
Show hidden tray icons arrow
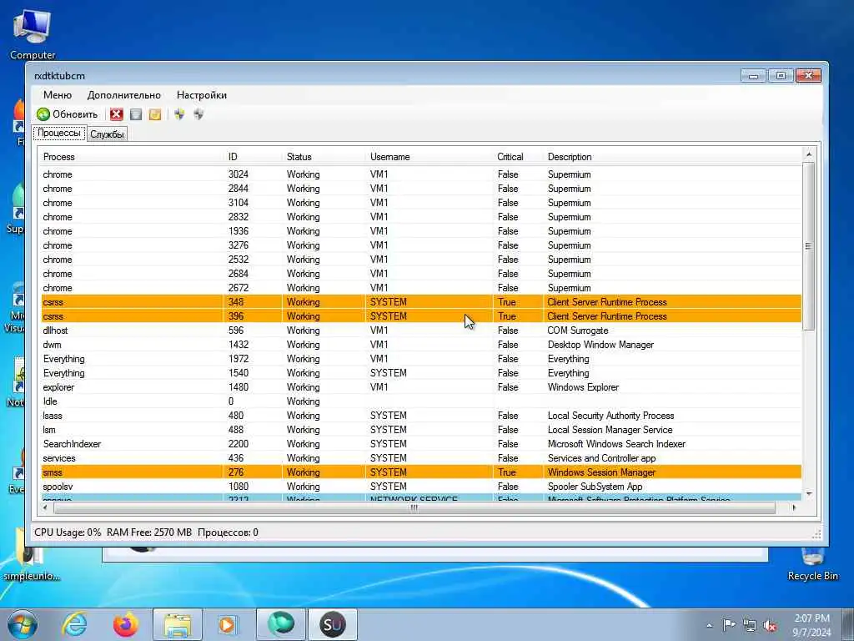pos(709,626)
